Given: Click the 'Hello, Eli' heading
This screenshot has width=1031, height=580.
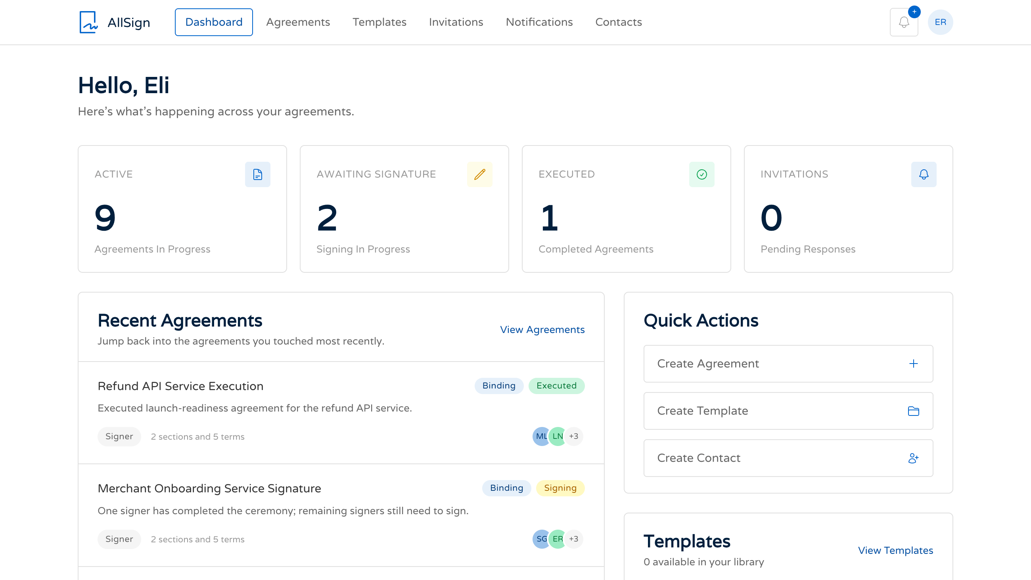Looking at the screenshot, I should (124, 85).
